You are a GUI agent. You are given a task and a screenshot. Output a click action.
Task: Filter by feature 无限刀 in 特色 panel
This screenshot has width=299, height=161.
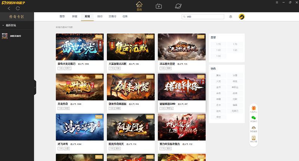click(x=235, y=111)
